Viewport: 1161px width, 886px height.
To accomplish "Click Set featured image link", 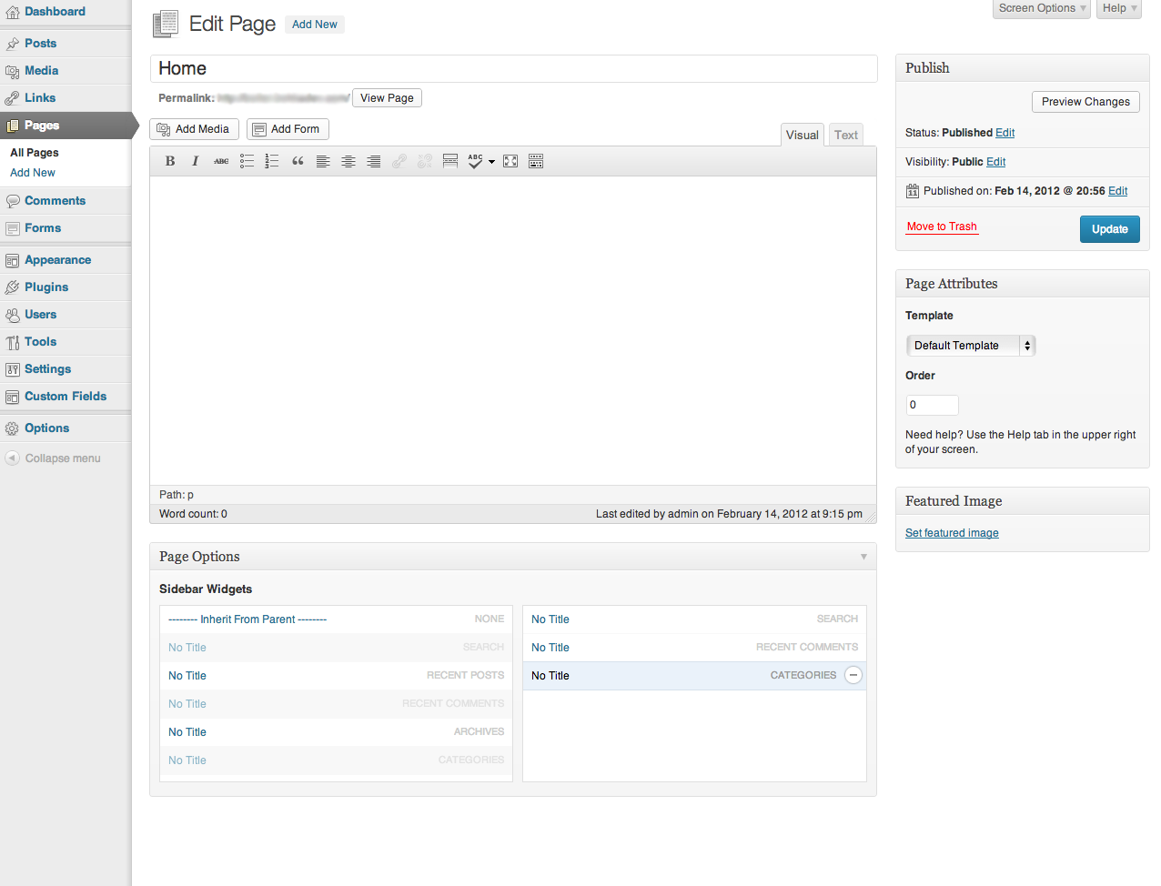I will pyautogui.click(x=952, y=533).
